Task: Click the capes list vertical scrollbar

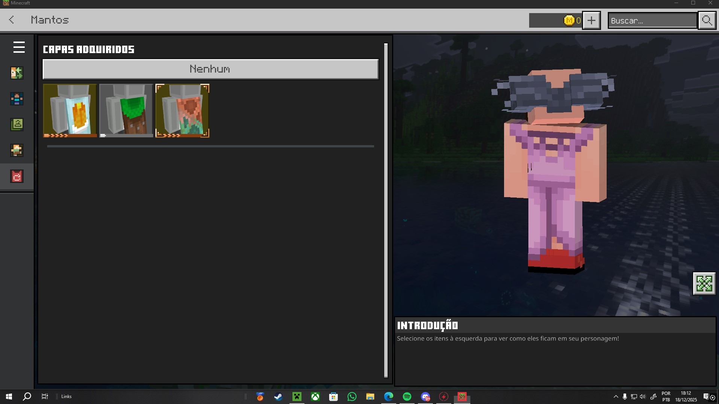Action: 386,211
